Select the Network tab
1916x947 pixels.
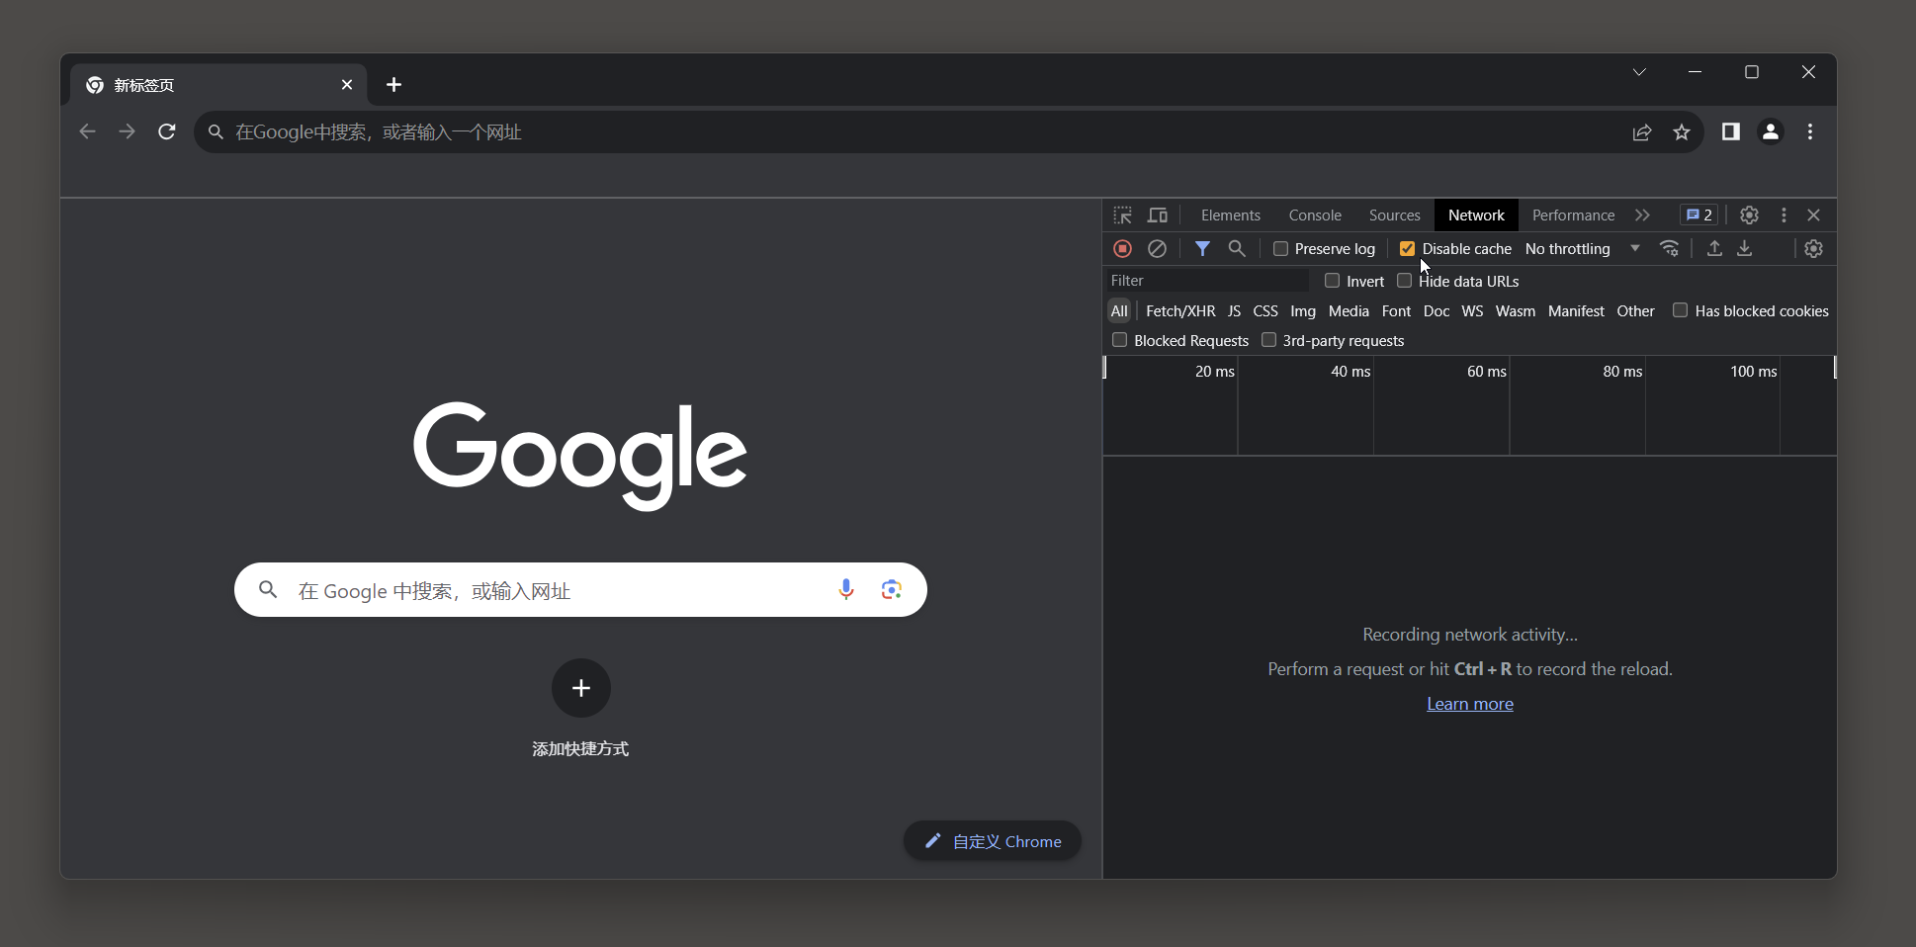click(1476, 215)
